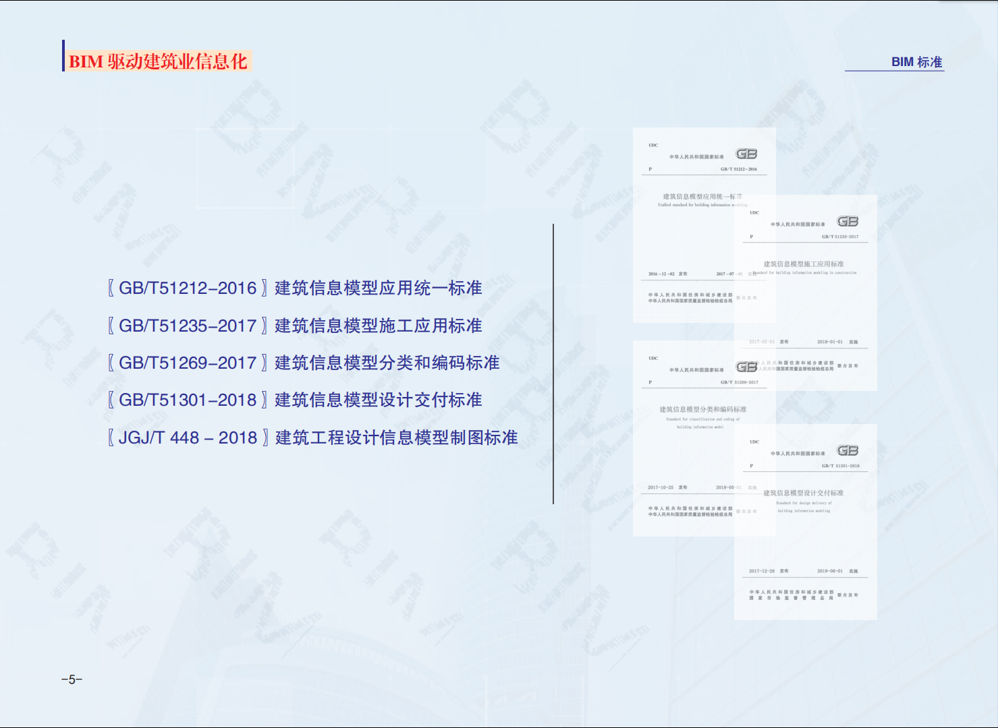
Task: Select the line 'GB/T51301-2018 建筑信息模型设计交付标准'
Action: click(x=295, y=400)
